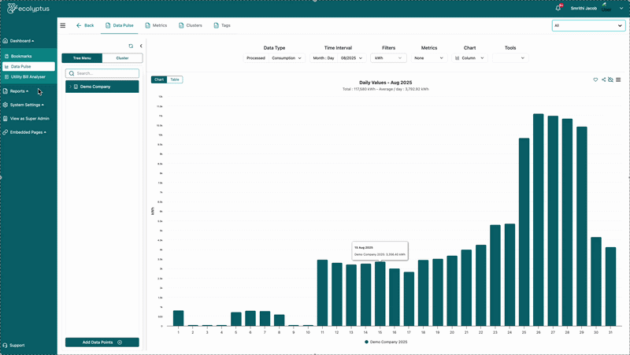The image size is (630, 355).
Task: Switch to Table view toggle
Action: coord(175,80)
